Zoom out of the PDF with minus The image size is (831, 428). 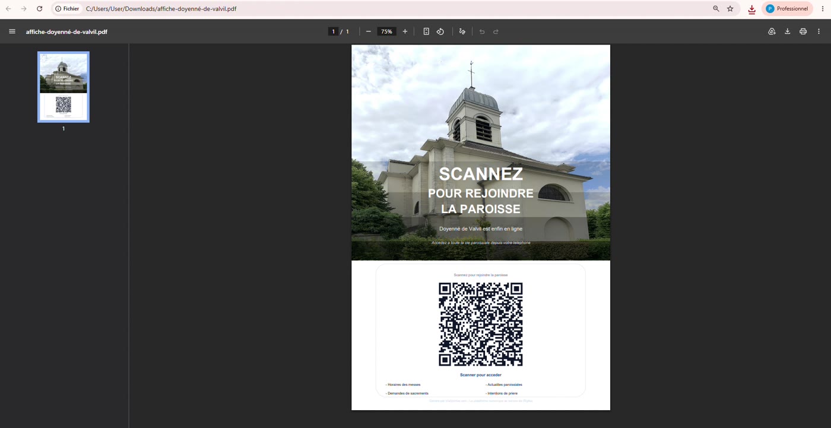tap(369, 31)
